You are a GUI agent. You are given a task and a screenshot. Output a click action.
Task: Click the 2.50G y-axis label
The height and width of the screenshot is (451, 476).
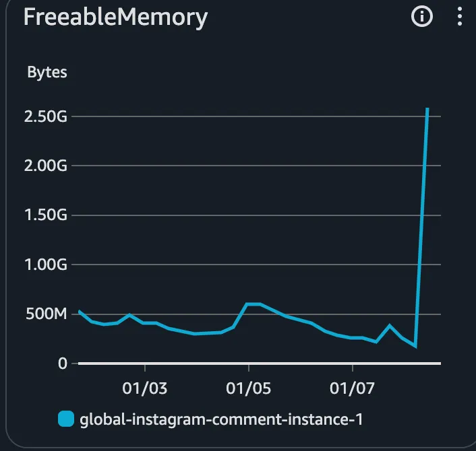46,116
